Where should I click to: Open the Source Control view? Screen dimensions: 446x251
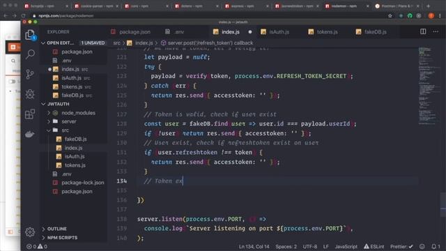click(x=30, y=74)
